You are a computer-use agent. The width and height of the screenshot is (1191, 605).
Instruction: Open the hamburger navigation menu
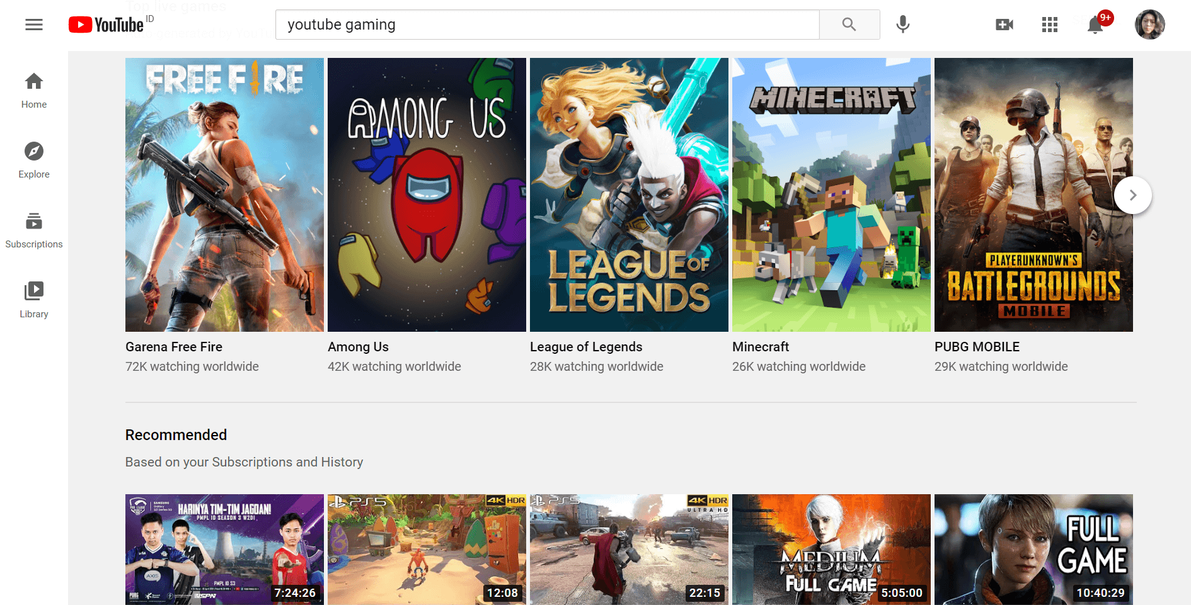click(33, 25)
